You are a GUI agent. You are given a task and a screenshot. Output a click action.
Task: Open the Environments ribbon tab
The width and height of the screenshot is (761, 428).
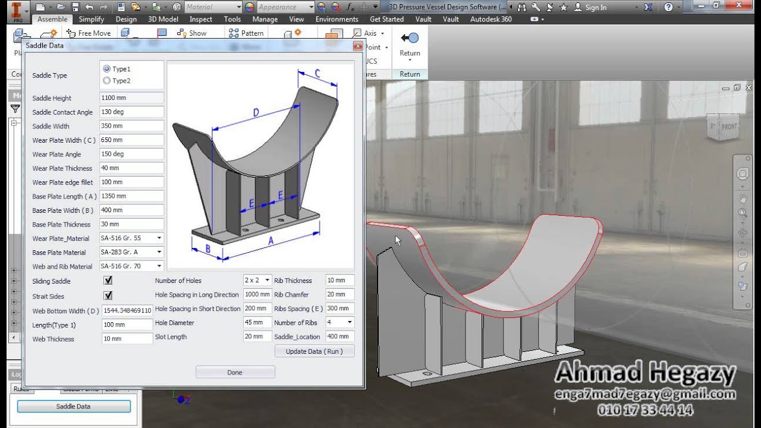coord(337,19)
